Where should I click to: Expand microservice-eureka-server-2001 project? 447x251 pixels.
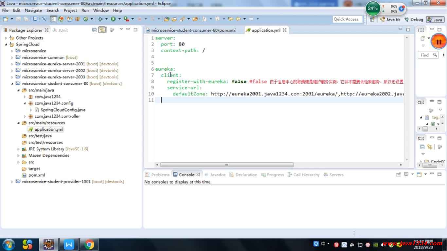[x=12, y=64]
